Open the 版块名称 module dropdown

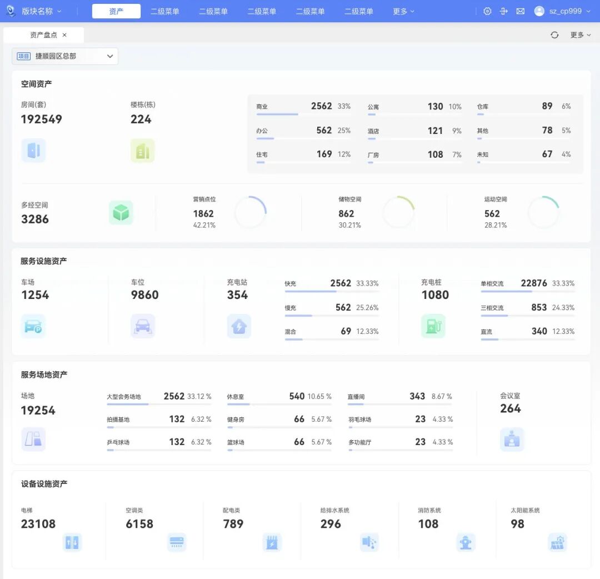(42, 11)
